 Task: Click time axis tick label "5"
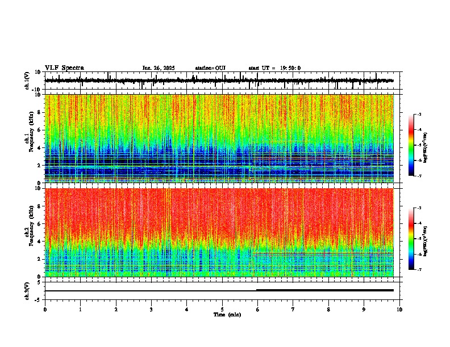pos(222,310)
